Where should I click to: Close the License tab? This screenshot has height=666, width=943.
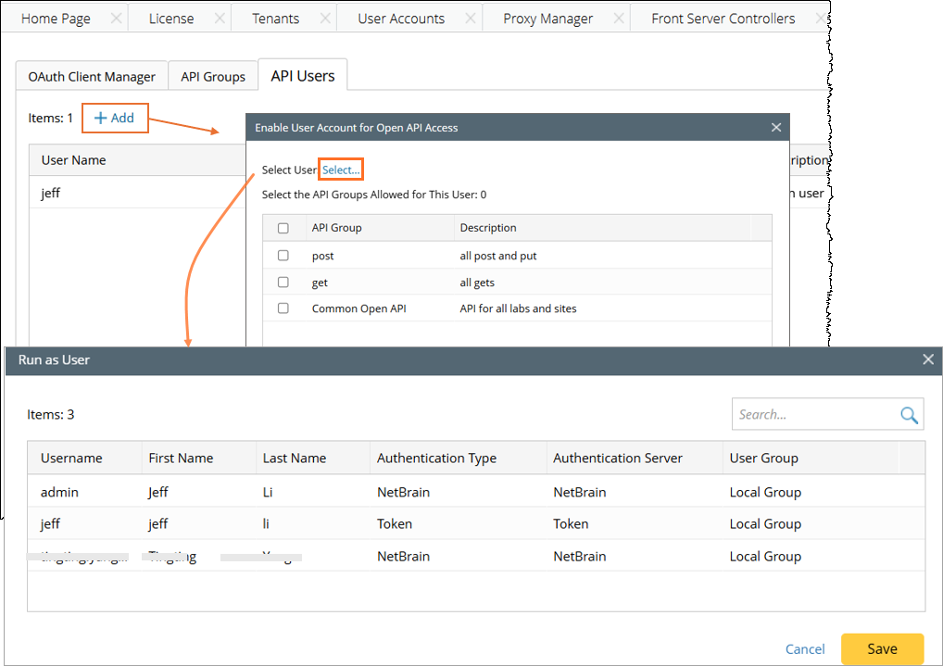(220, 19)
